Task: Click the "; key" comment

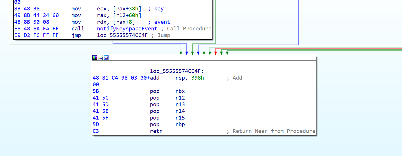Action: 156,9
